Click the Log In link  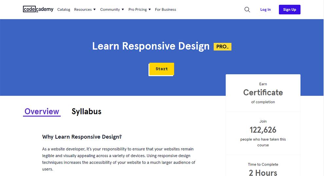(x=265, y=9)
